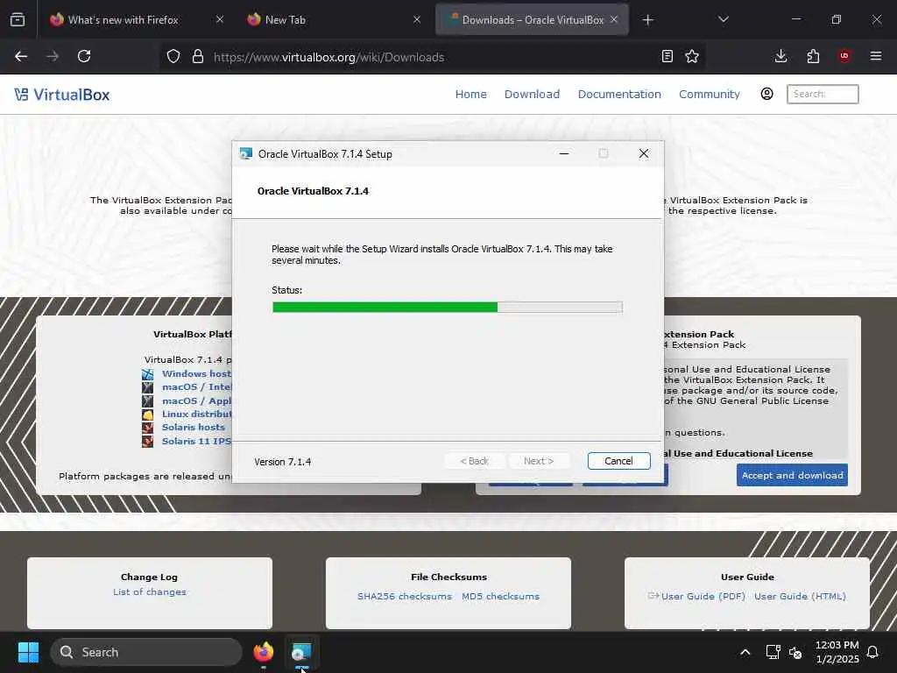
Task: Click the Windows taskbar Search box
Action: click(x=146, y=652)
